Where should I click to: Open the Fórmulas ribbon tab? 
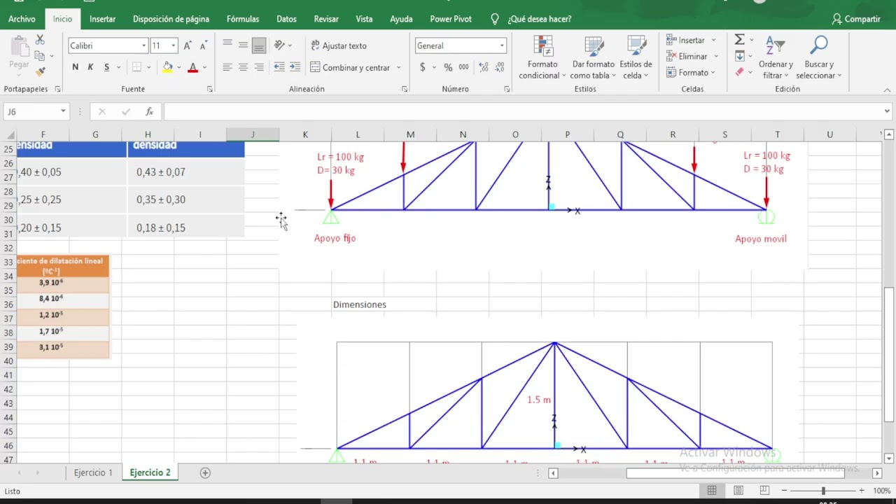(x=243, y=19)
